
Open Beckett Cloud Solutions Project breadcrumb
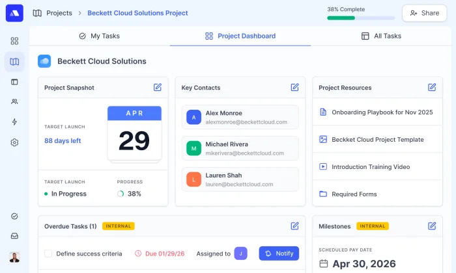[137, 13]
